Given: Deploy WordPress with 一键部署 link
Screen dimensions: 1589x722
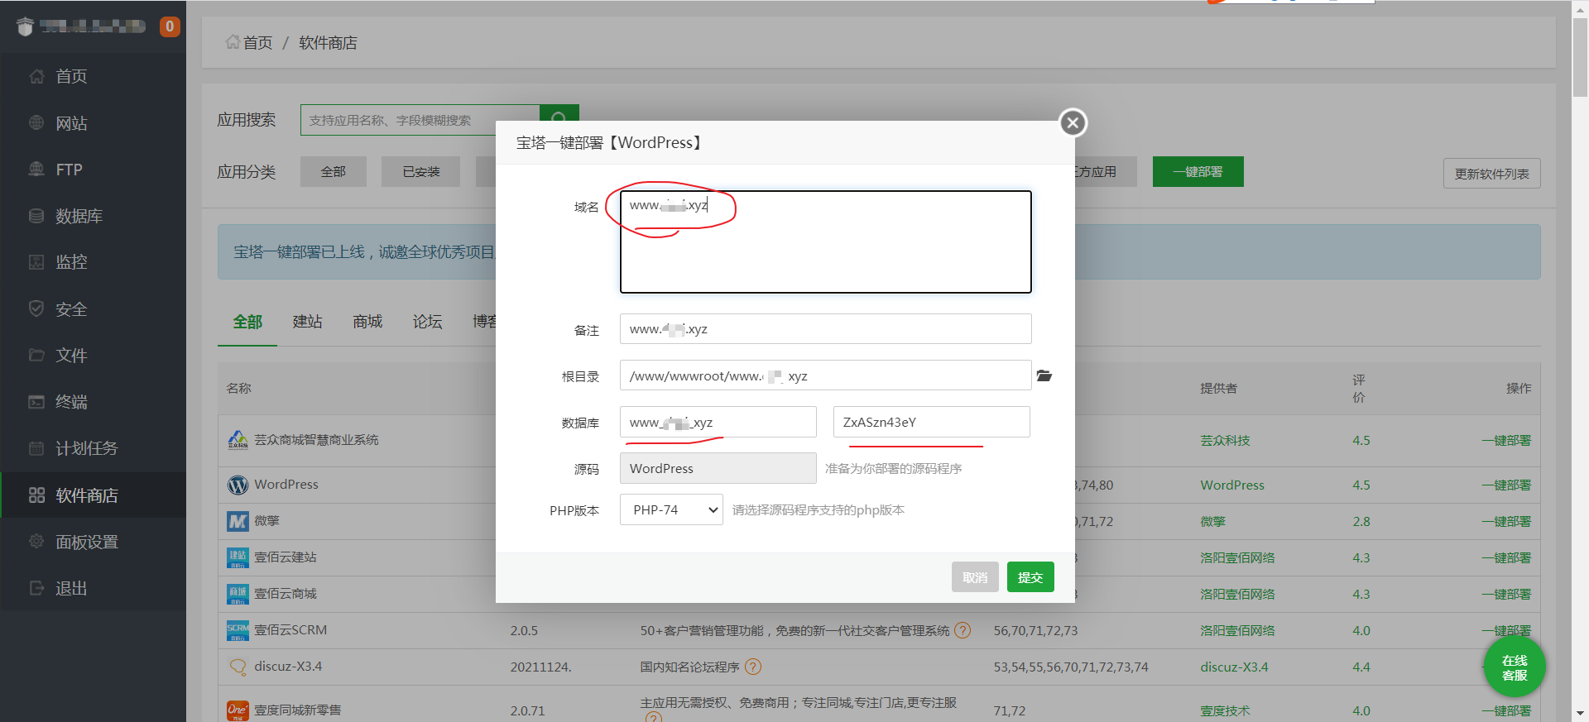Looking at the screenshot, I should pyautogui.click(x=1506, y=485).
